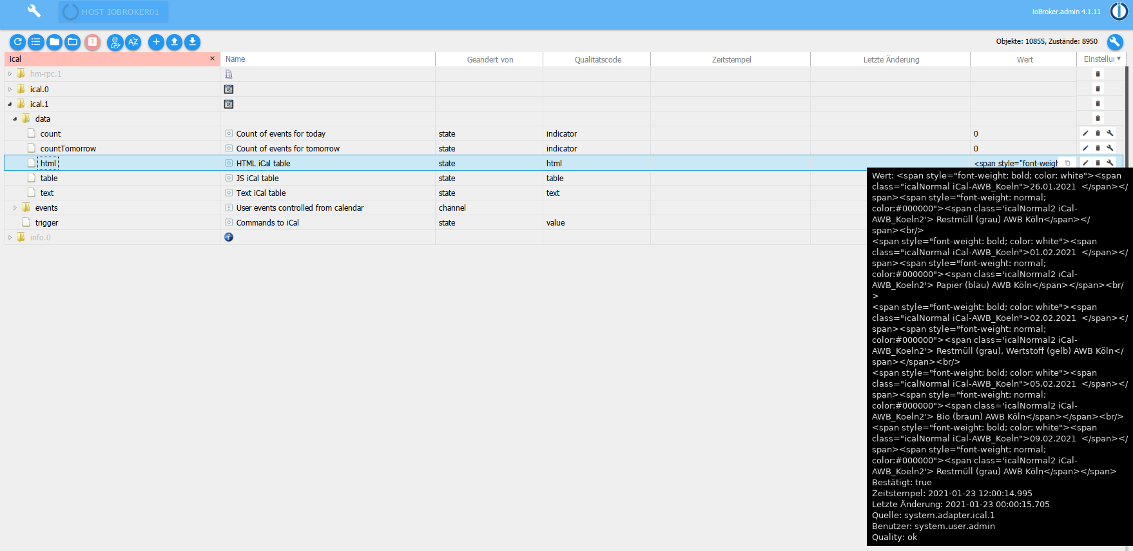Viewport: 1133px width, 551px height.
Task: Click the Wert column header
Action: 1024,59
